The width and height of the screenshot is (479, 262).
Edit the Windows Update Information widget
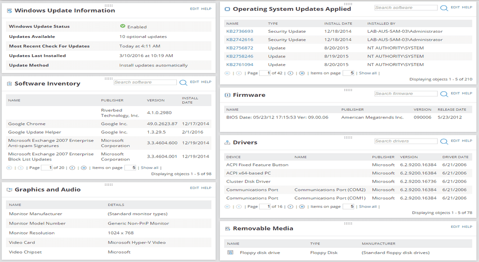point(194,9)
